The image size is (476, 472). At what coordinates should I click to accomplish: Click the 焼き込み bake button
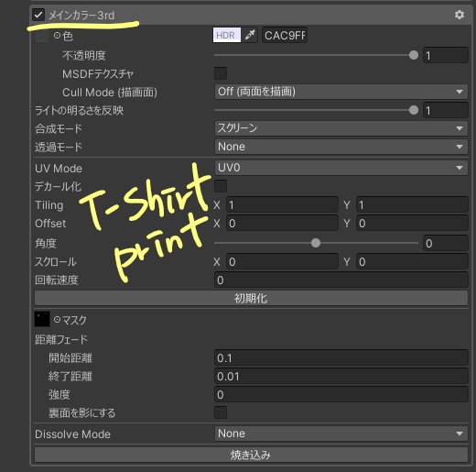point(251,455)
